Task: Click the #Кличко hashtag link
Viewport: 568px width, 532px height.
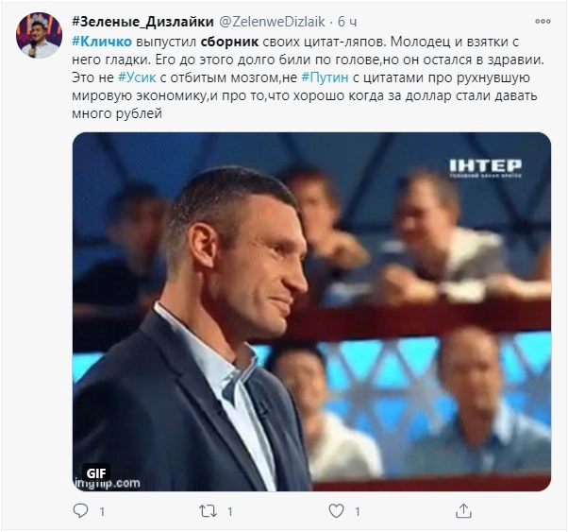Action: click(x=102, y=42)
